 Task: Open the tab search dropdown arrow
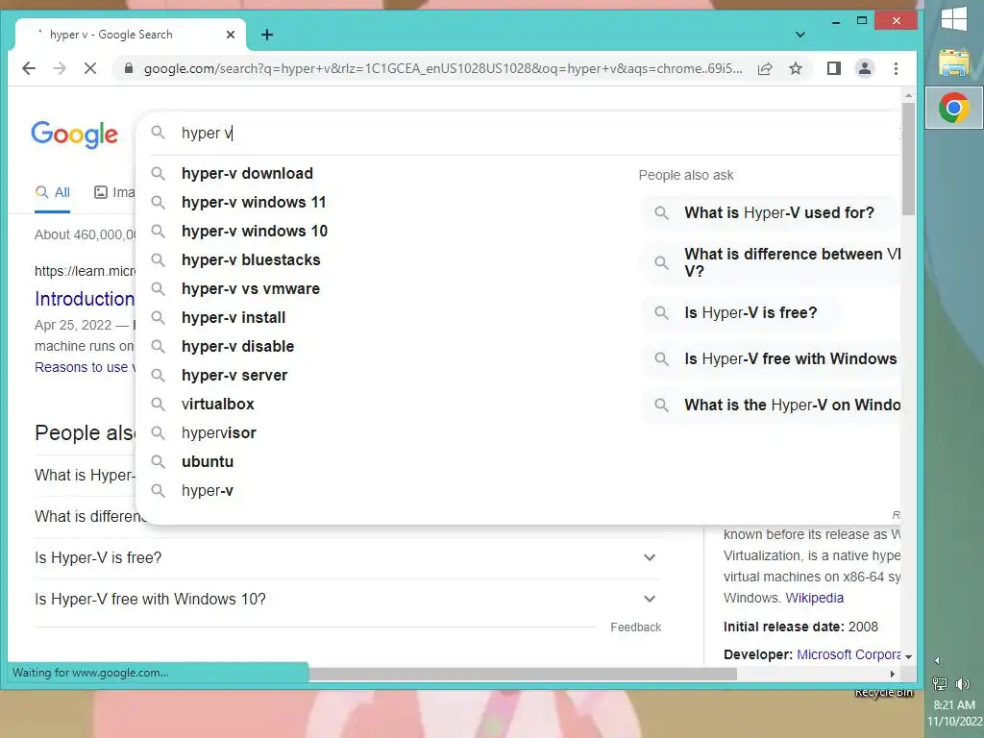tap(800, 35)
